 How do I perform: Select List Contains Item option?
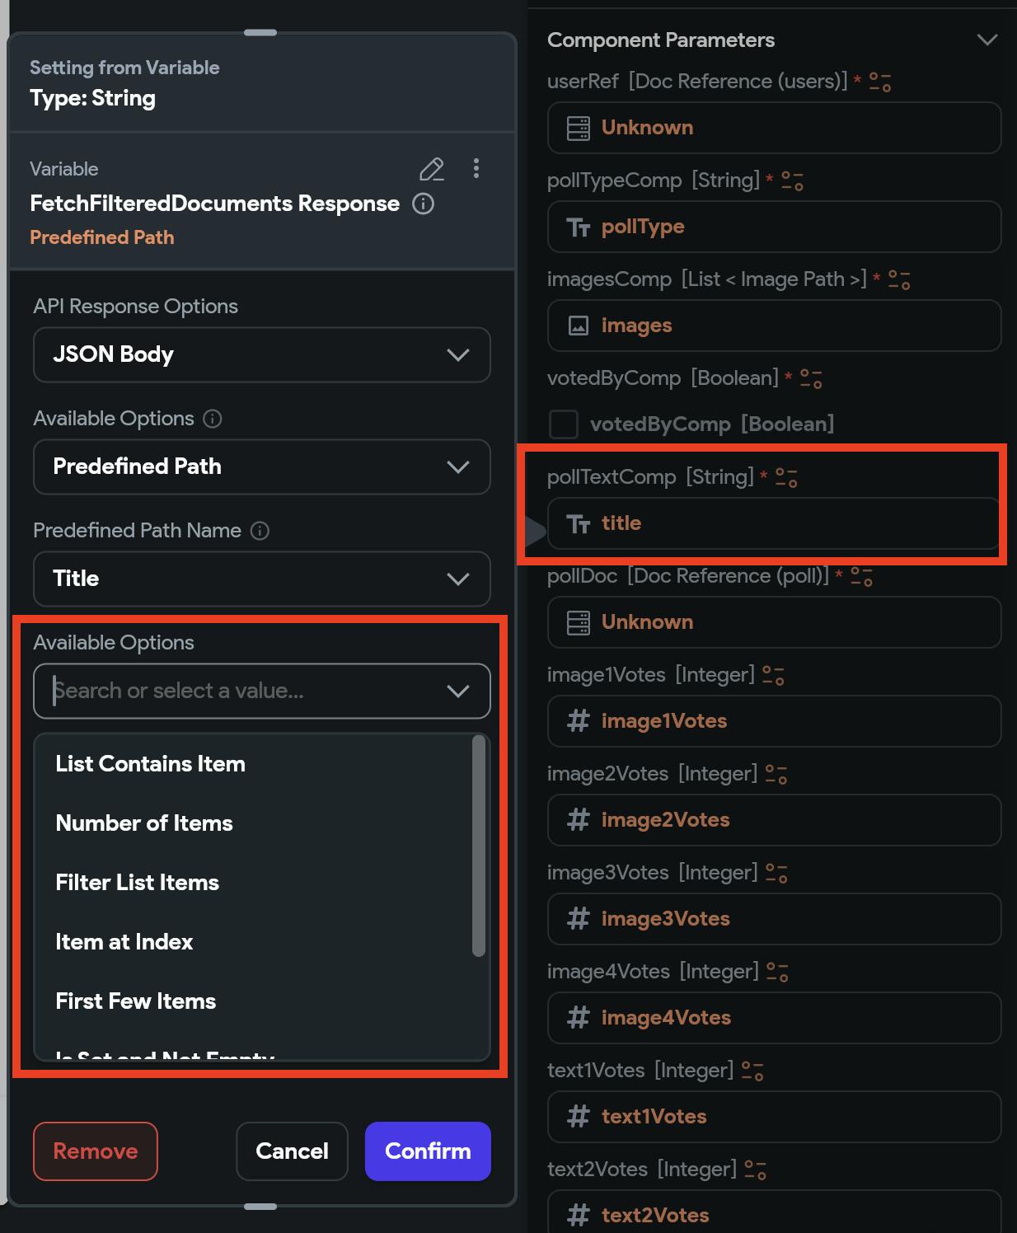[x=150, y=764]
